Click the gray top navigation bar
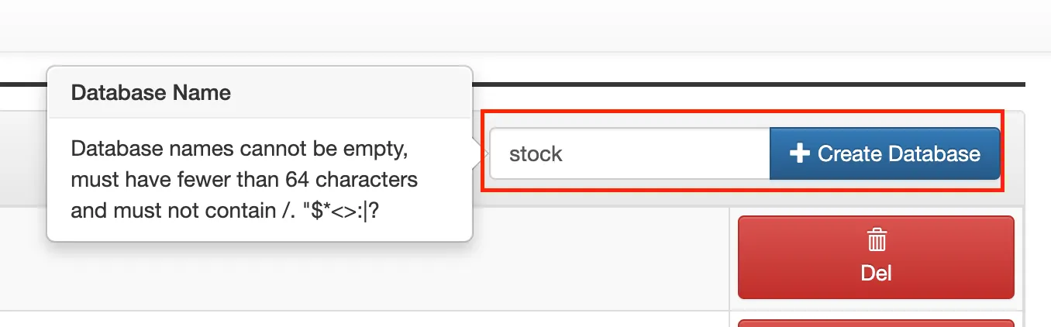1051x327 pixels. tap(525, 26)
